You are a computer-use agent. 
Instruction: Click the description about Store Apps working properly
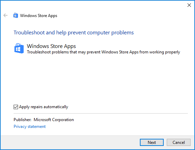click(103, 52)
